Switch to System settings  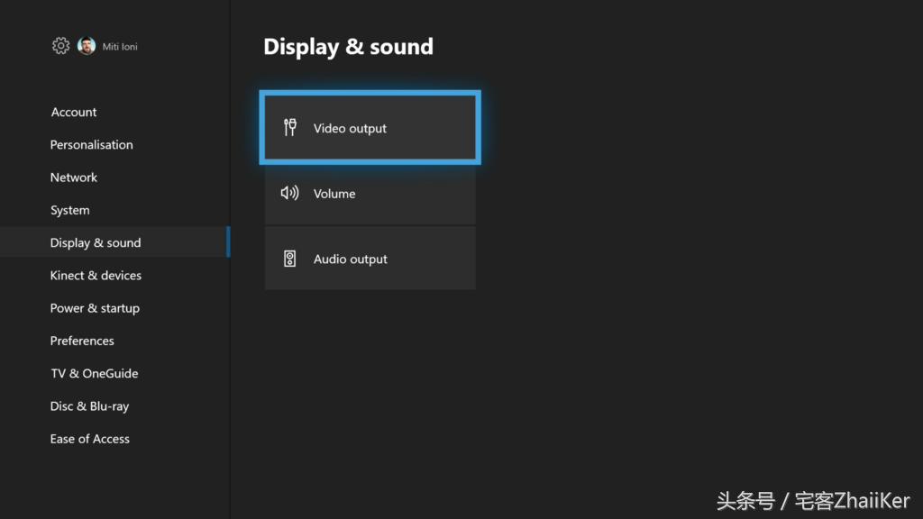[70, 210]
